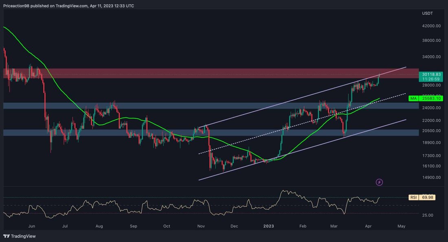Viewport: 448px width, 242px height.
Task: Click the candle countdown timer 11:26:59
Action: pyautogui.click(x=431, y=79)
